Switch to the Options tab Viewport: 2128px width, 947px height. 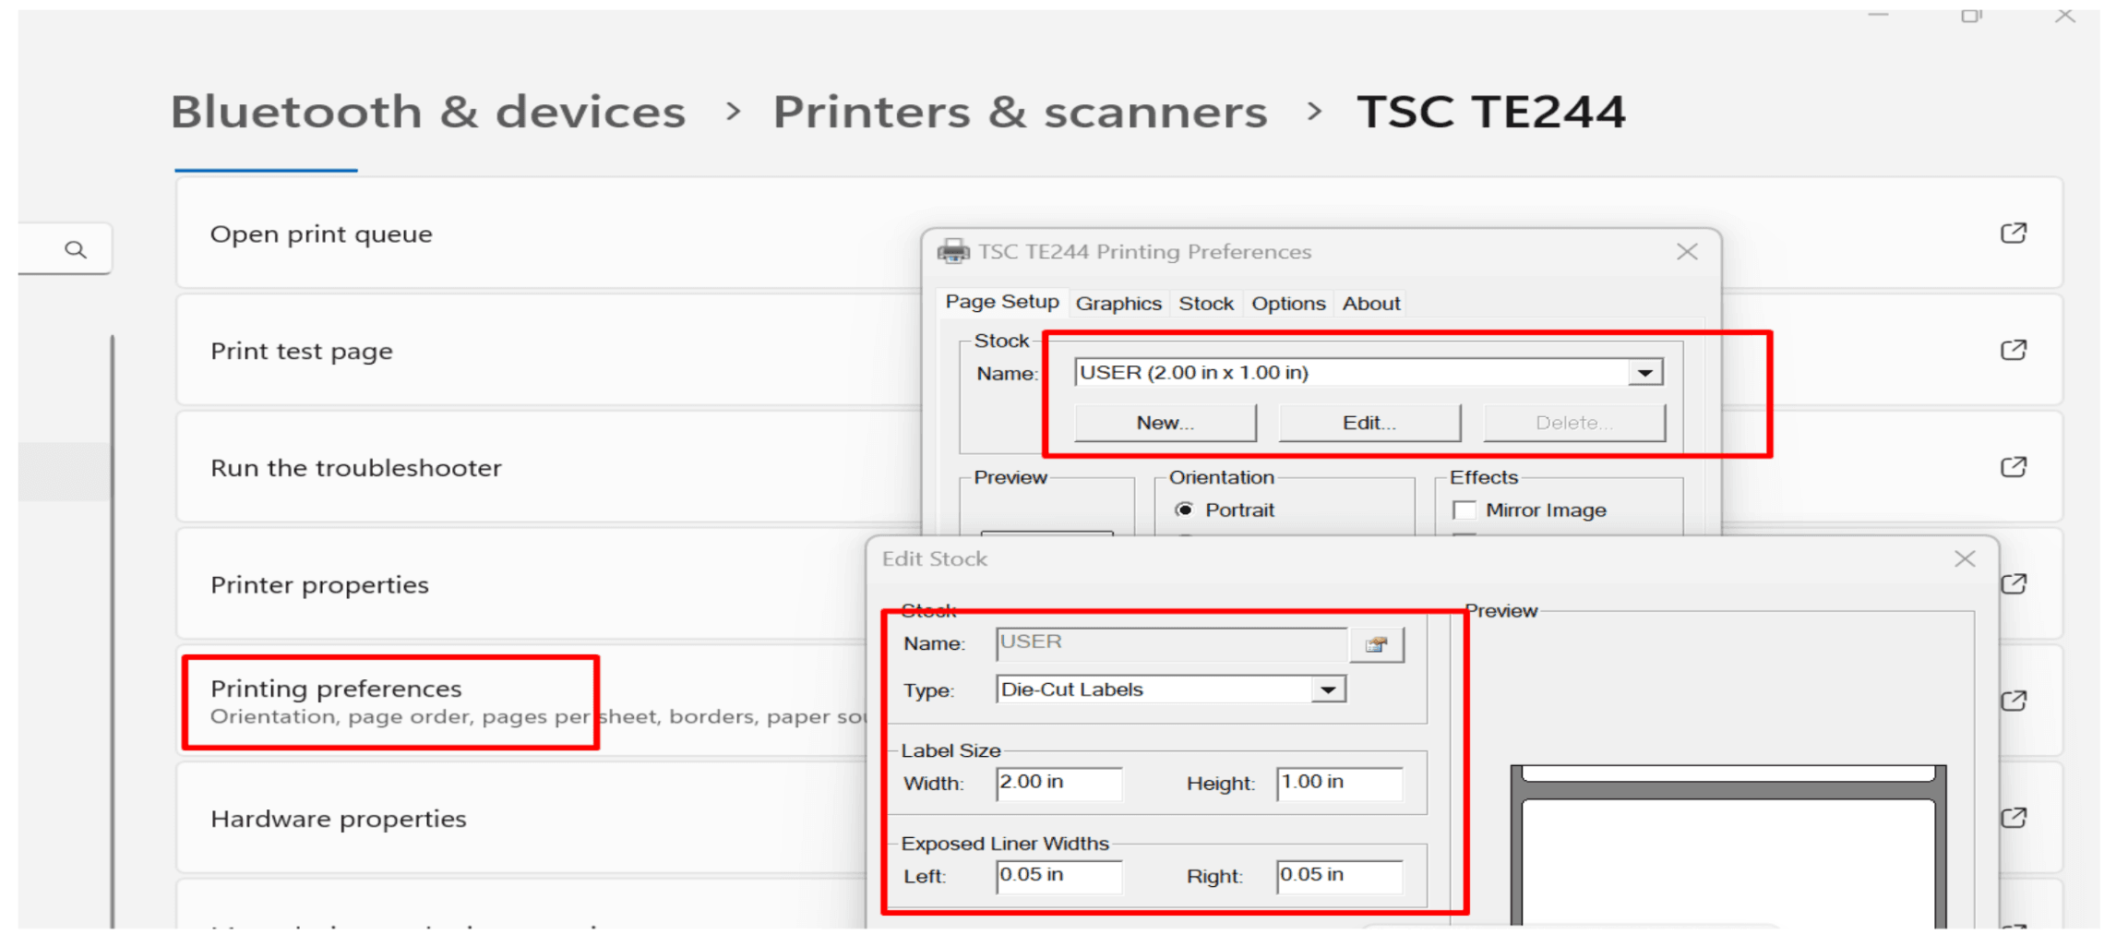1288,303
